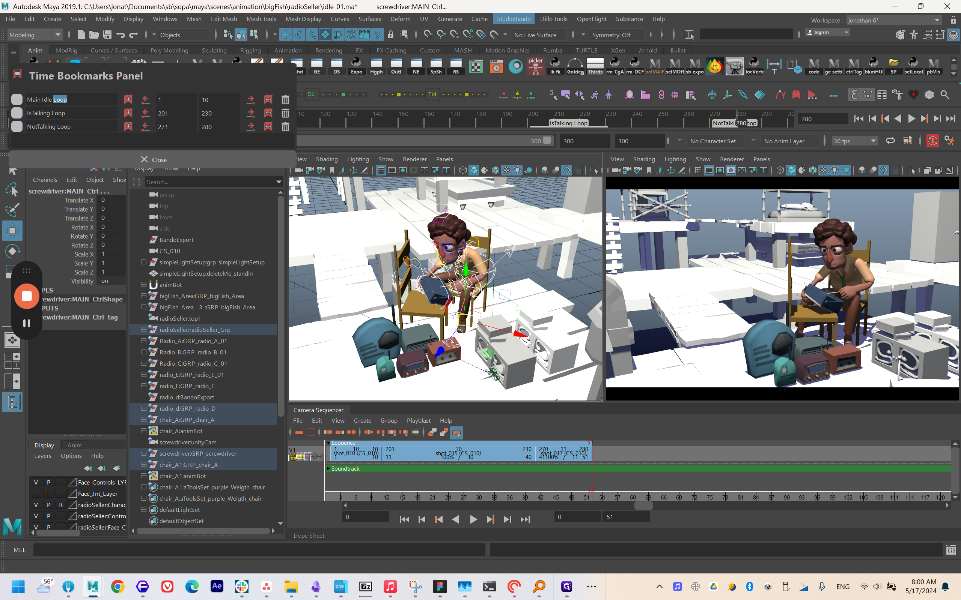This screenshot has width=961, height=600.
Task: Switch to the Rigging shelf tab
Action: pyautogui.click(x=250, y=50)
